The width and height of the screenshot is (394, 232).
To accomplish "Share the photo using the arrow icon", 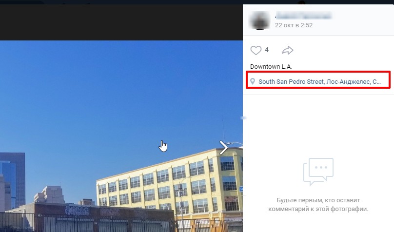I will pos(288,50).
